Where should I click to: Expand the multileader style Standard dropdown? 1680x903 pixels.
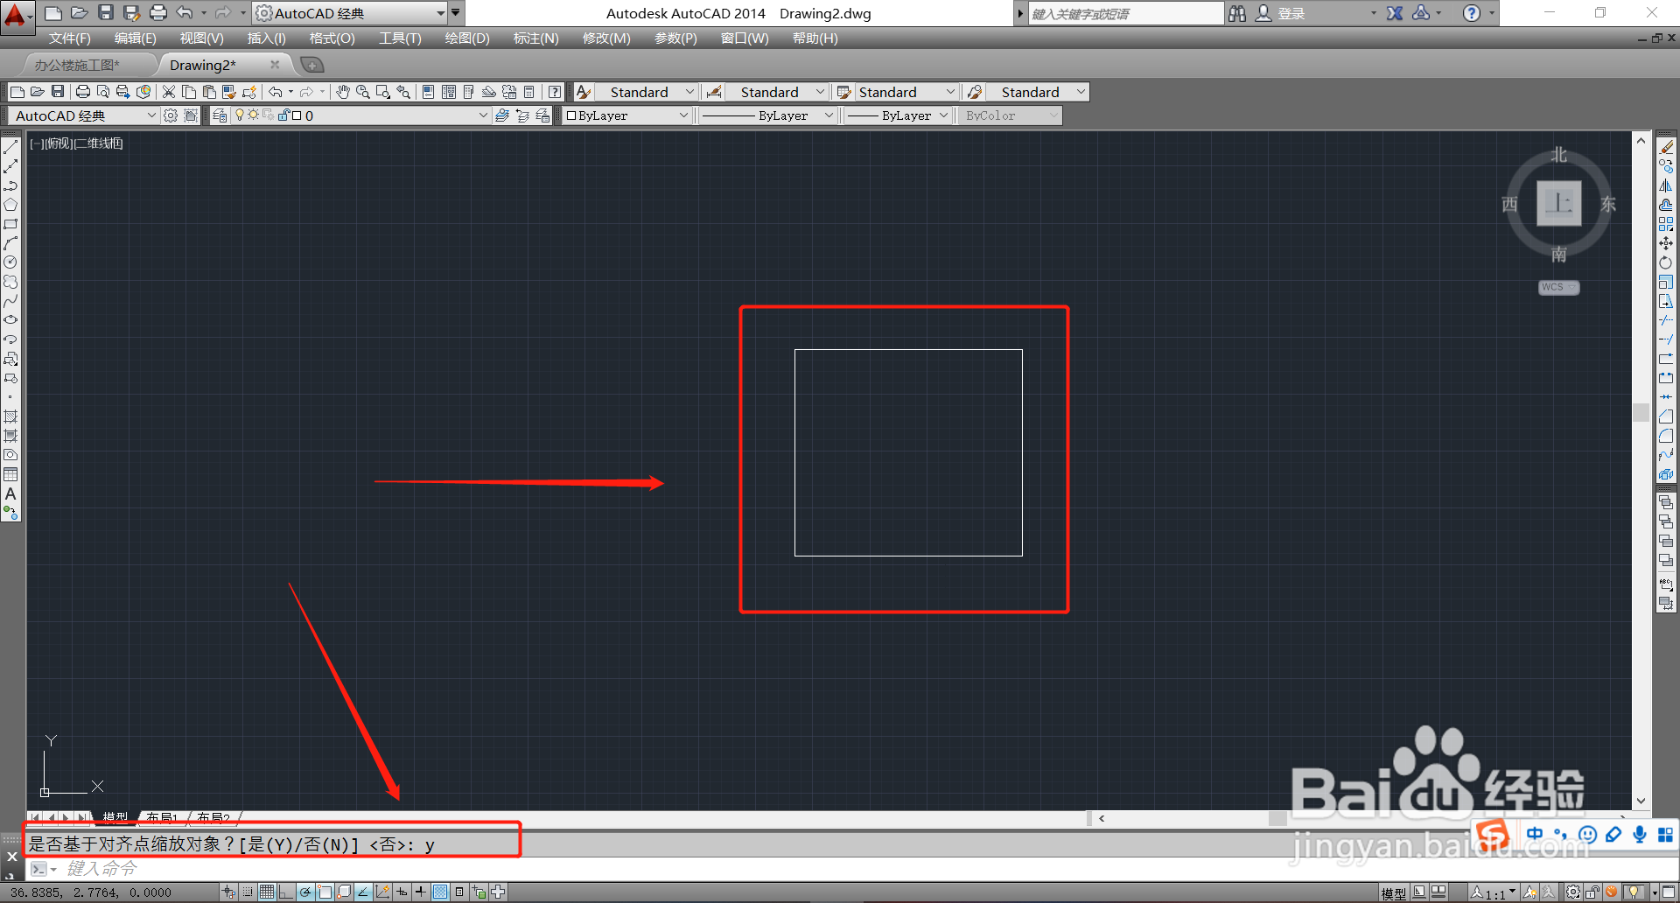pos(1081,92)
